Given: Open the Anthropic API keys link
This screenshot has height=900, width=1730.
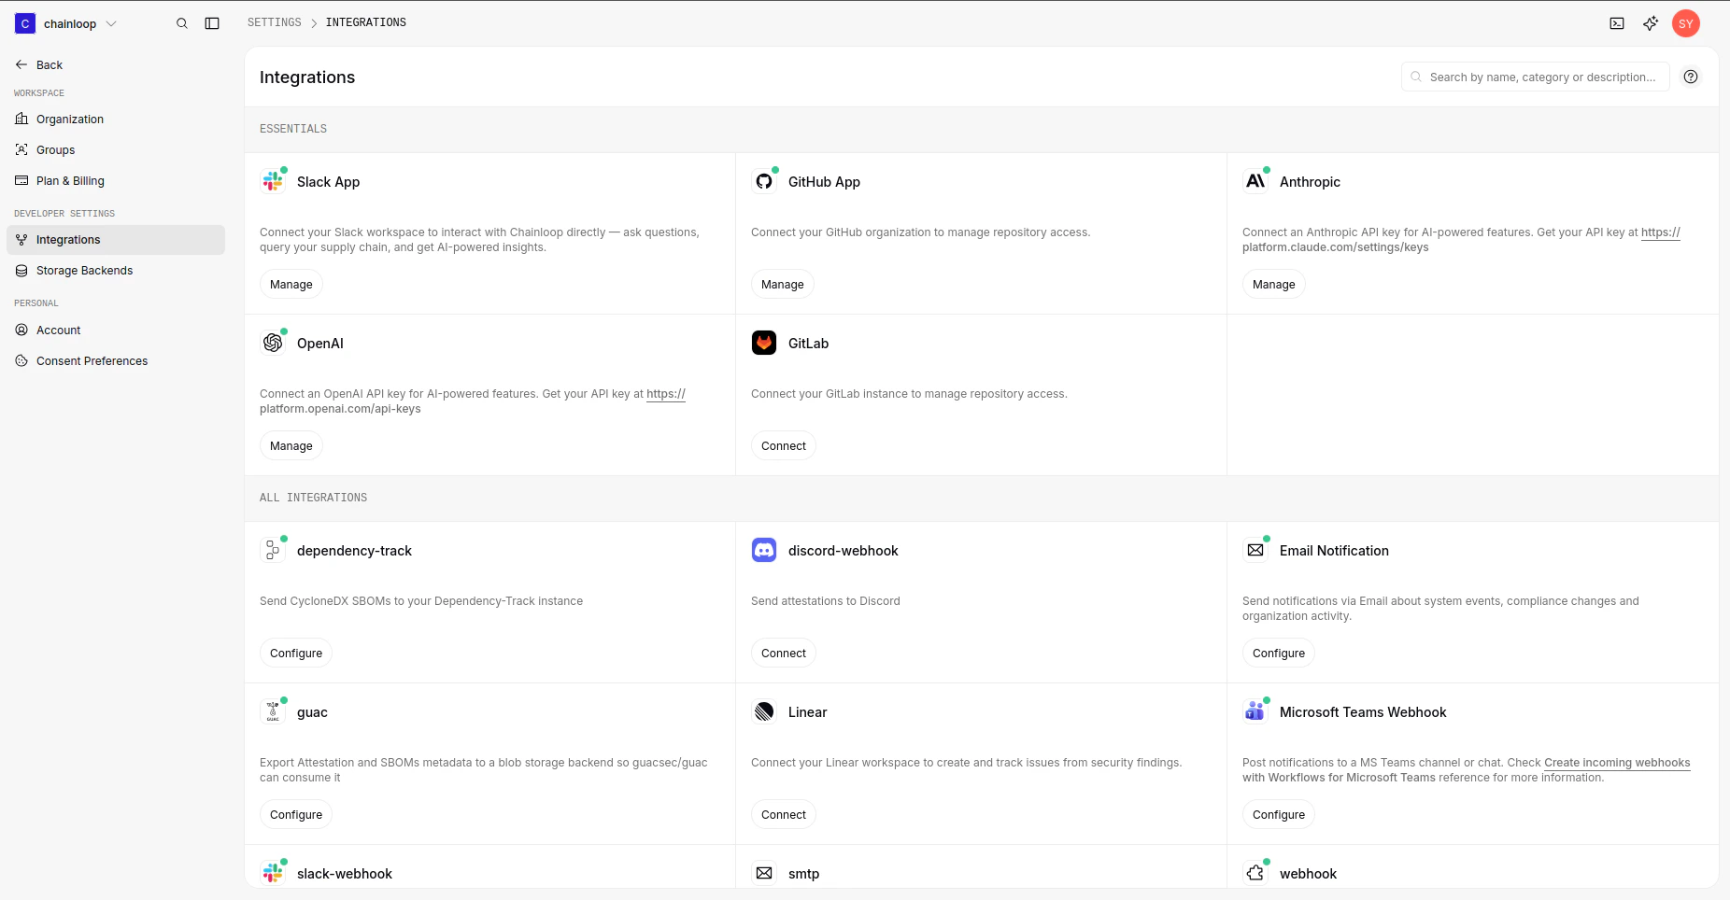Looking at the screenshot, I should pyautogui.click(x=1661, y=232).
